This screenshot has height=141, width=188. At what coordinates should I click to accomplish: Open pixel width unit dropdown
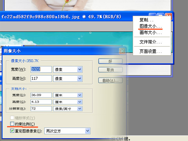point(68,69)
